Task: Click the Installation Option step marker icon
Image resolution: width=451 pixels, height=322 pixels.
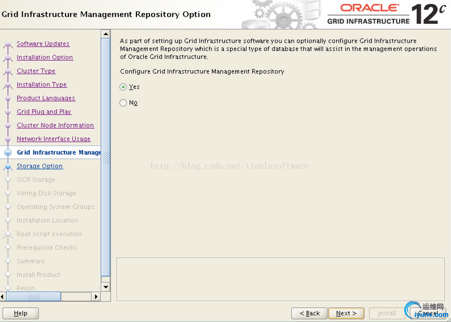Action: point(8,58)
